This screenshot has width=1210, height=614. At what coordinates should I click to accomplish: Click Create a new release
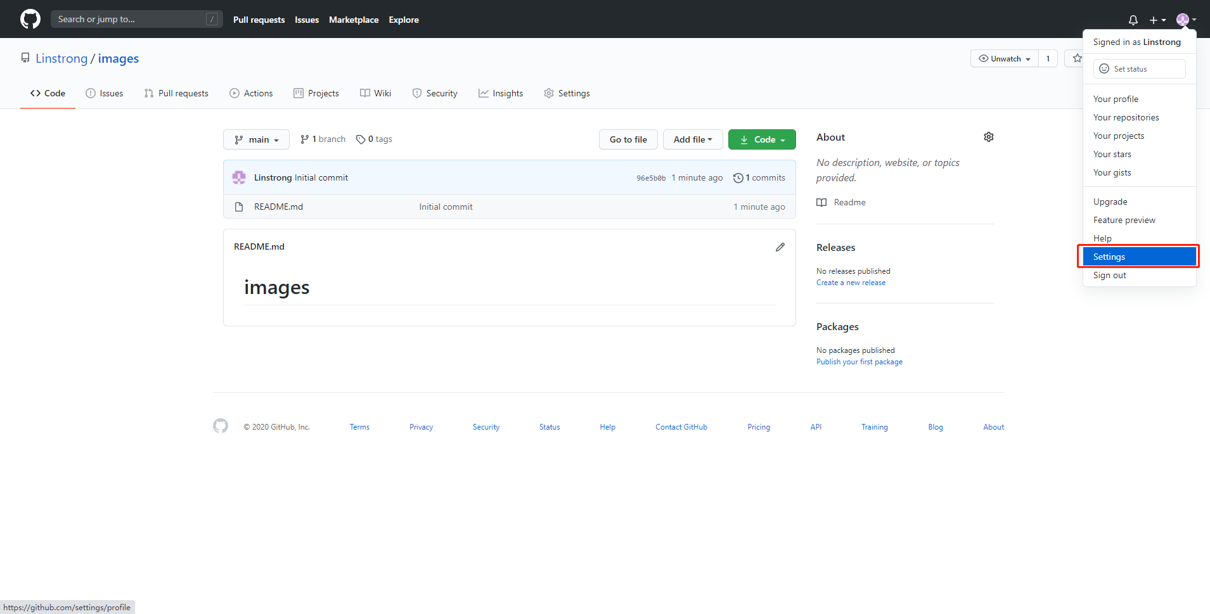pos(851,283)
